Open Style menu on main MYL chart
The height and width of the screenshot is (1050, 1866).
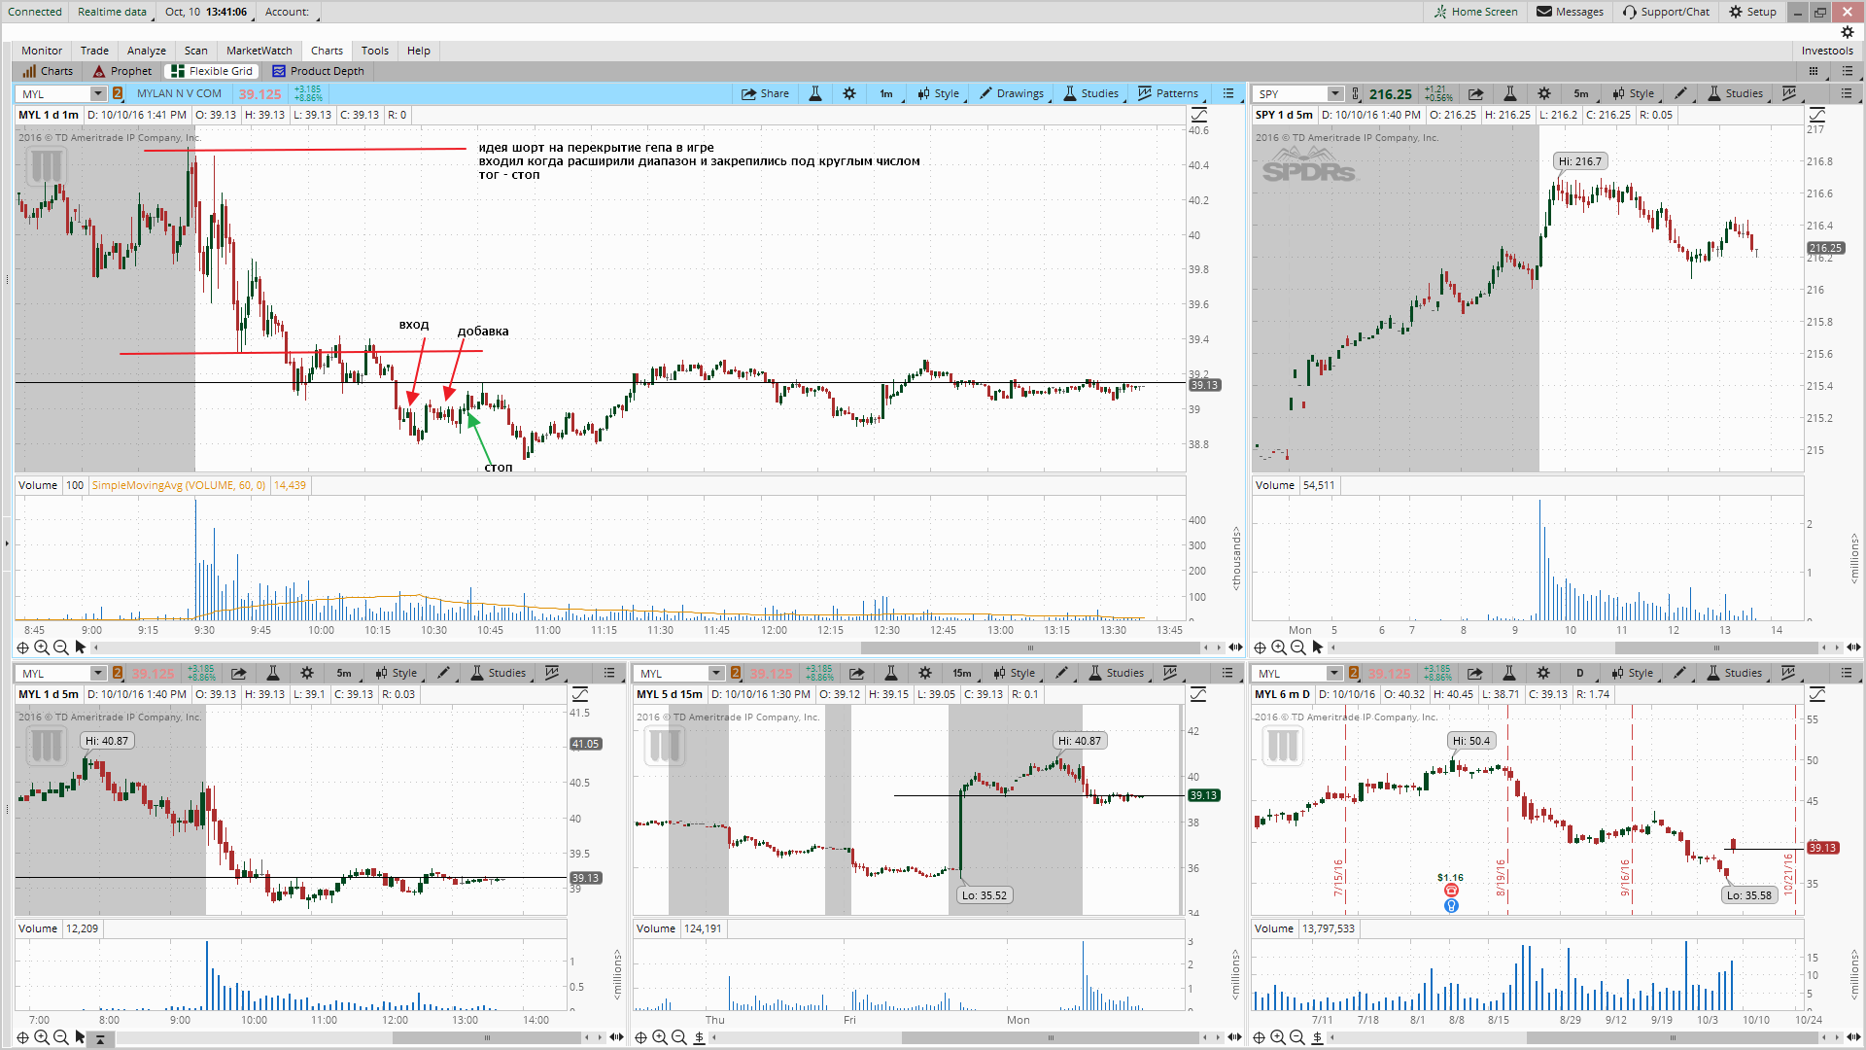(938, 93)
